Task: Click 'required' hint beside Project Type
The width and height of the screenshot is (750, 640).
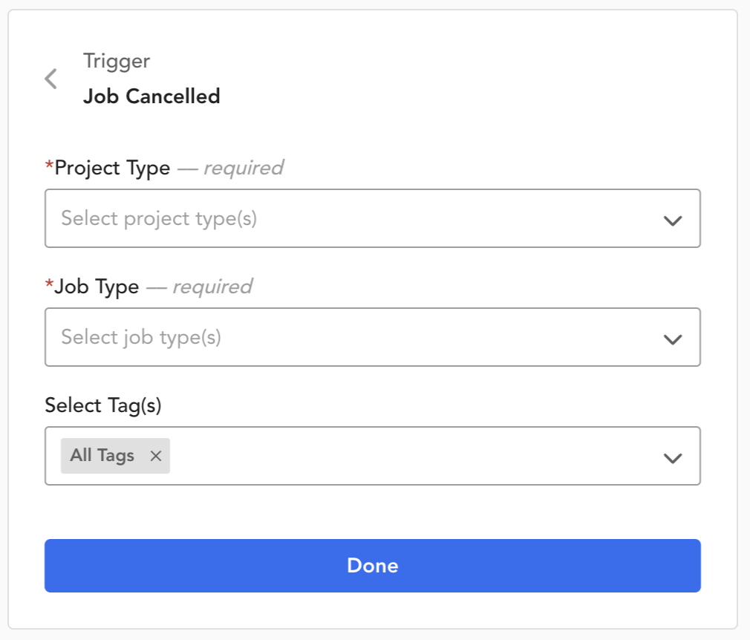Action: (x=244, y=169)
